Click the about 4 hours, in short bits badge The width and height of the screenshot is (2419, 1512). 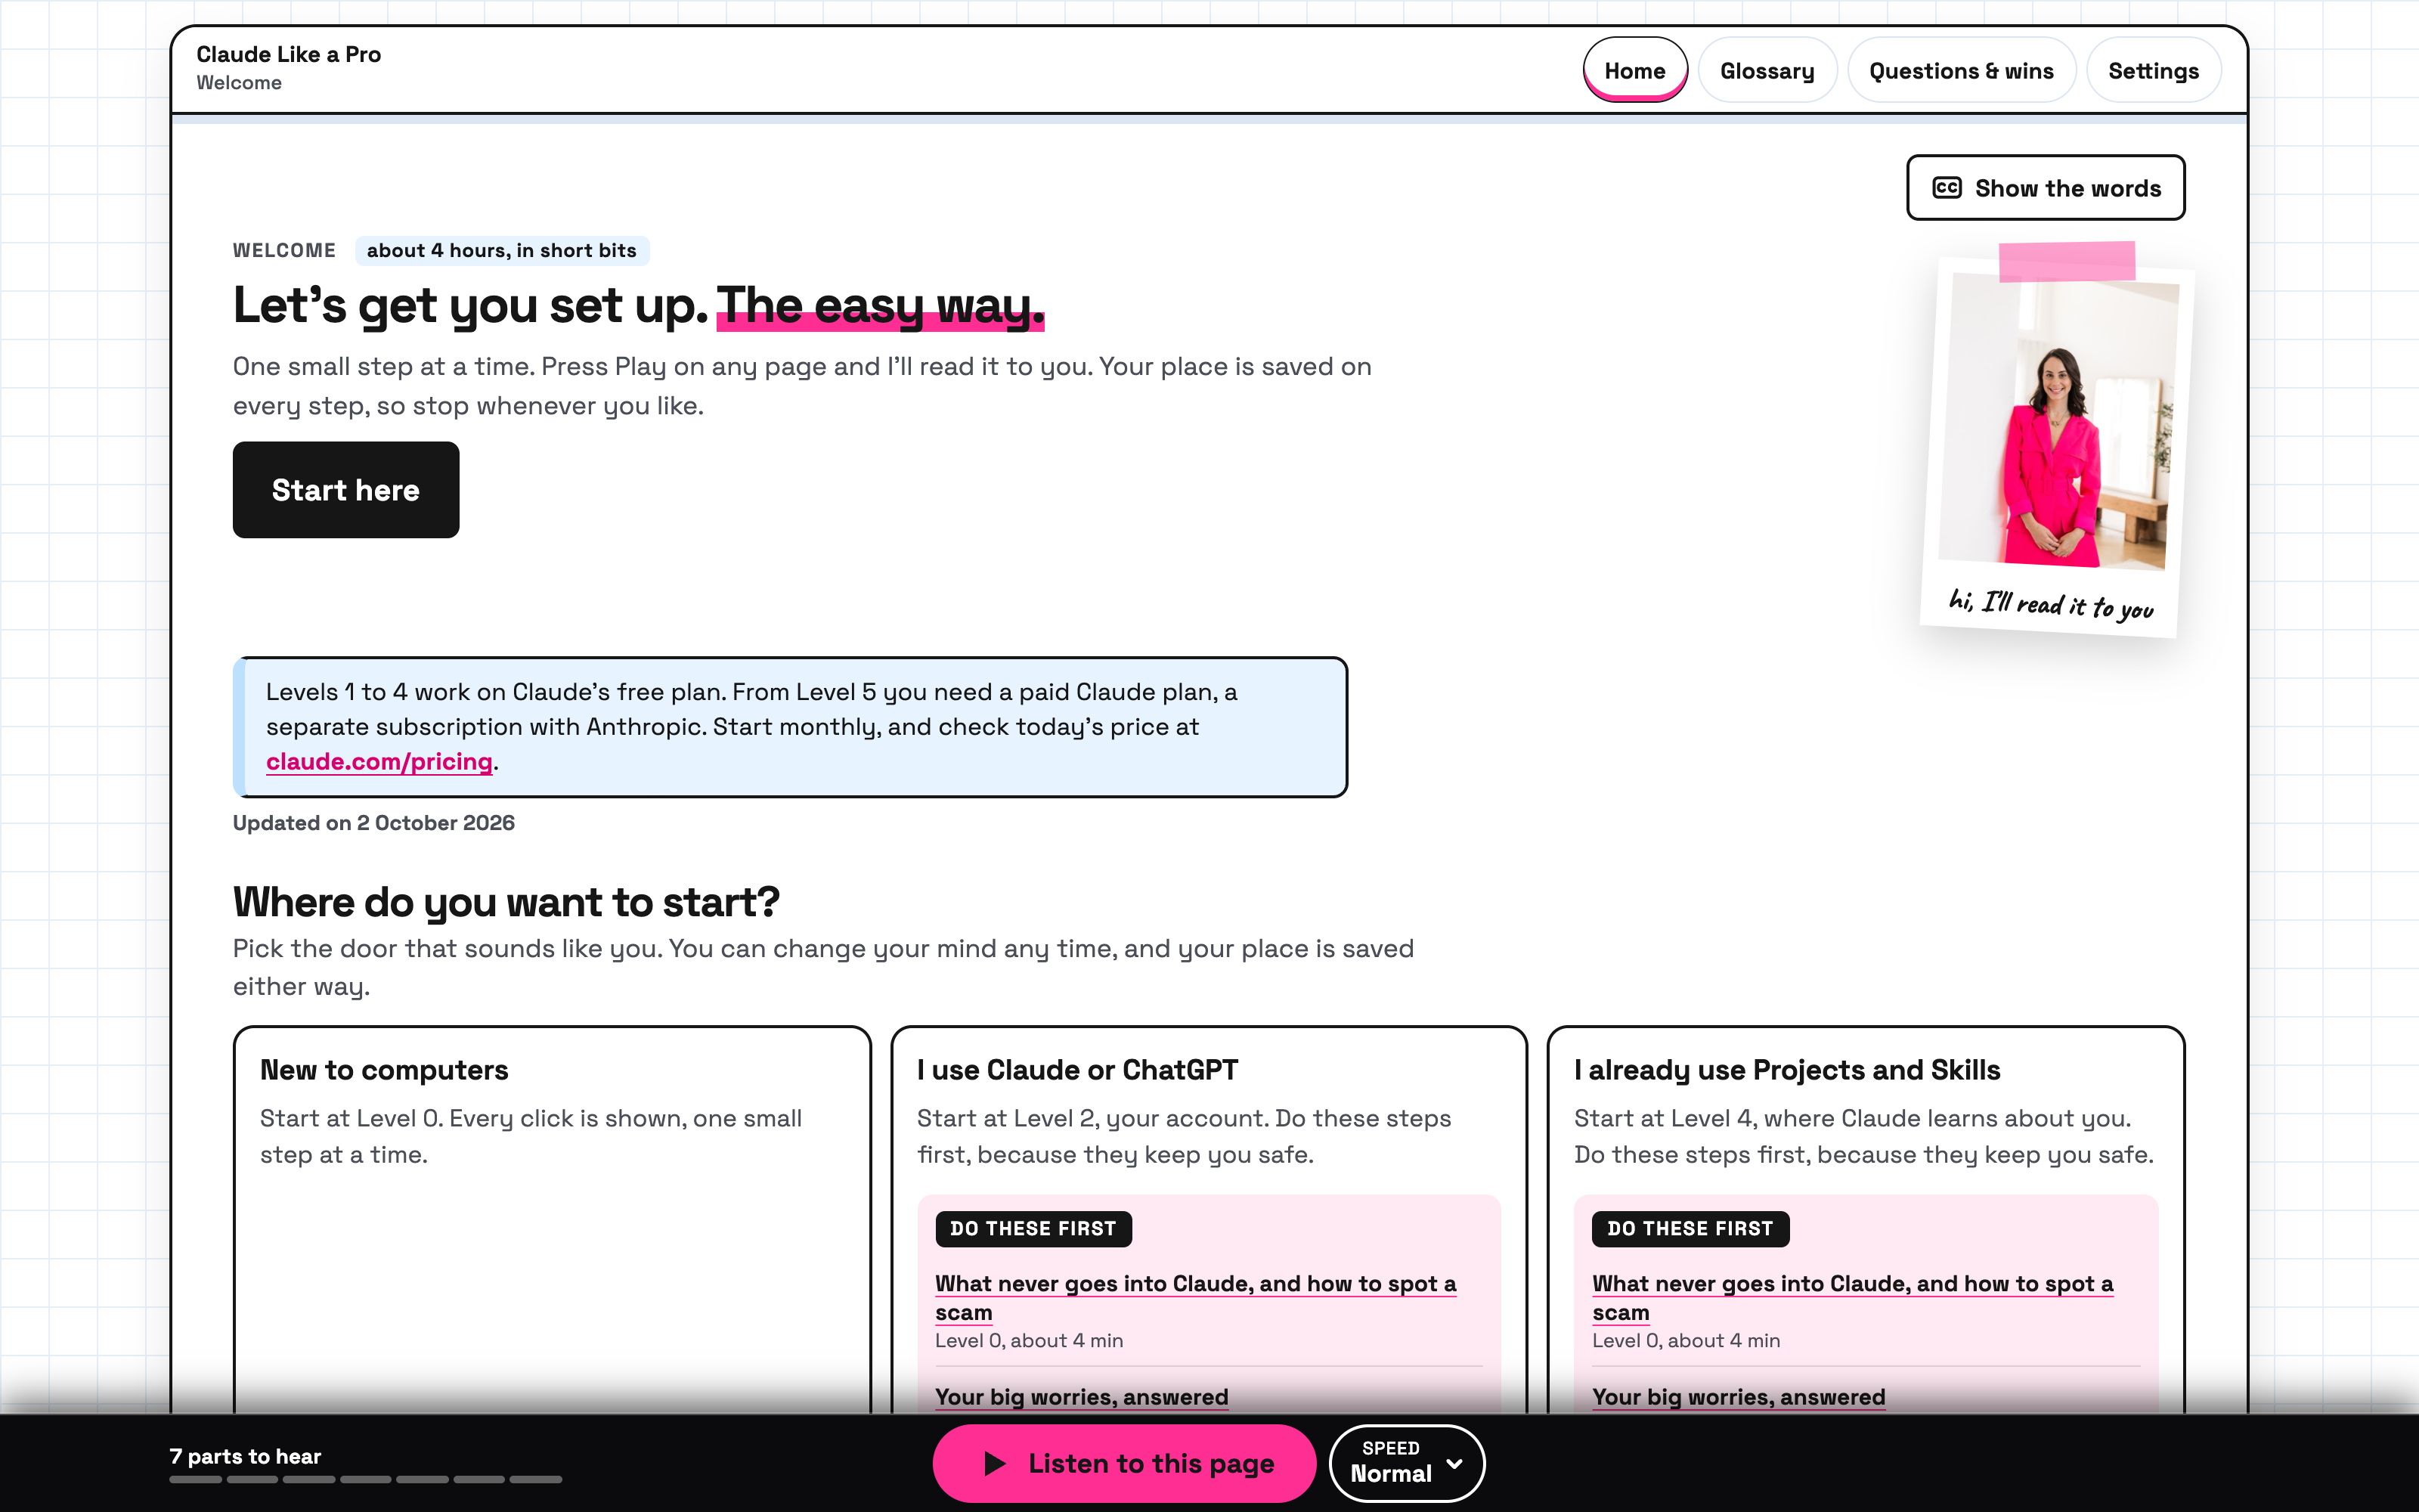(502, 250)
